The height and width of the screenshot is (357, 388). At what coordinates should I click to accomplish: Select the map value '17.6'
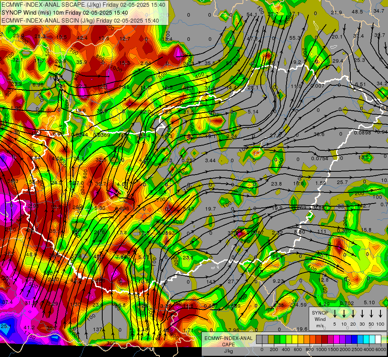tap(104, 38)
